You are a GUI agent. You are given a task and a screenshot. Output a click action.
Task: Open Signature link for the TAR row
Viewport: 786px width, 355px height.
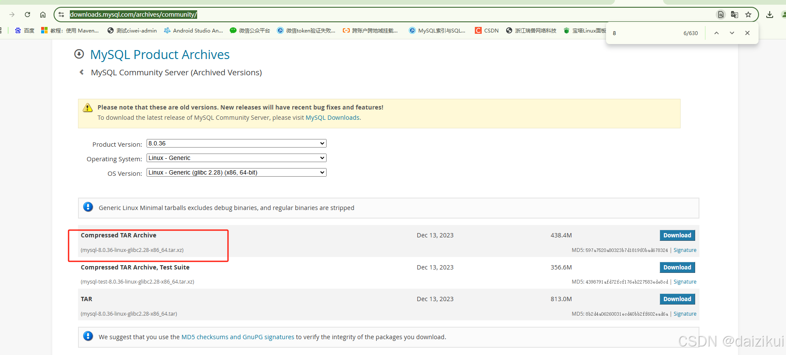(685, 314)
